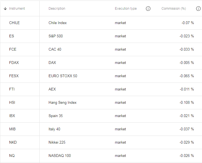
Task: Click the CAC 40 description
Action: coord(55,49)
